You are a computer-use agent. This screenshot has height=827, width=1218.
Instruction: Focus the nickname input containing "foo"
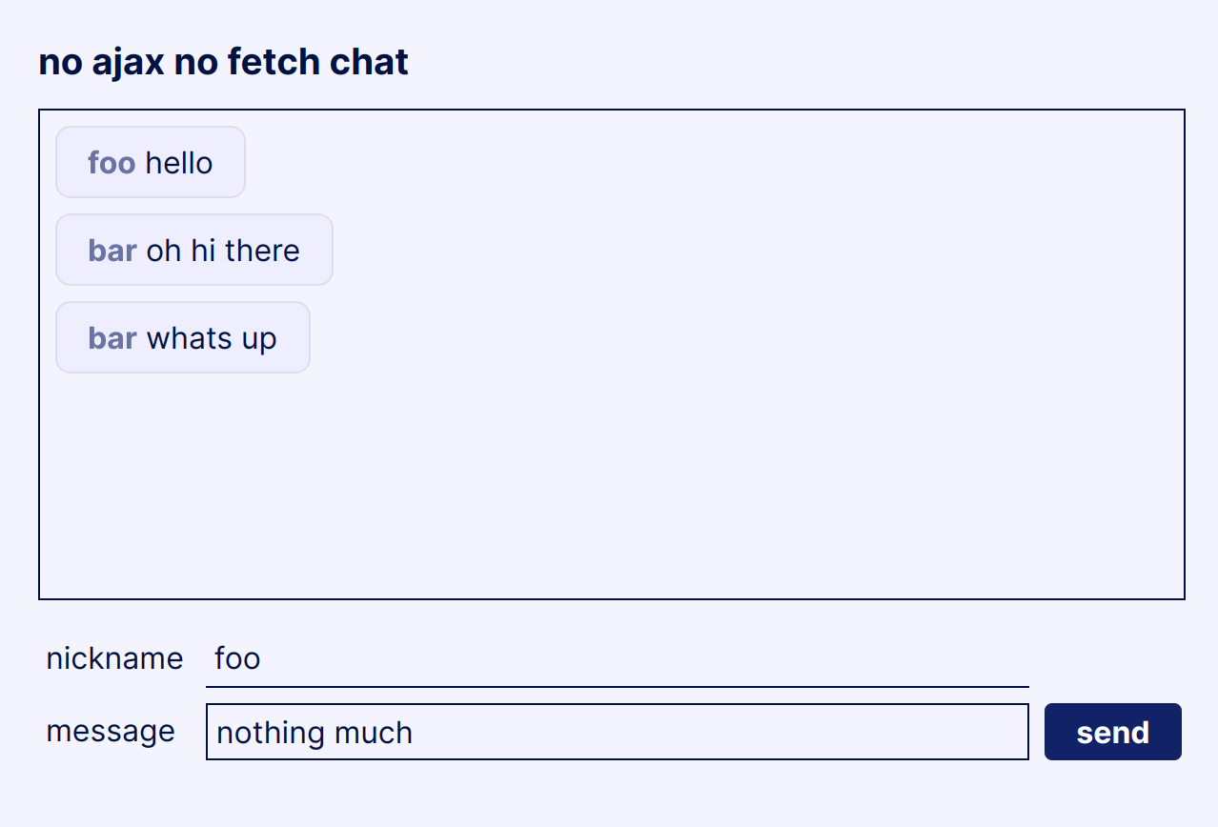(x=617, y=659)
